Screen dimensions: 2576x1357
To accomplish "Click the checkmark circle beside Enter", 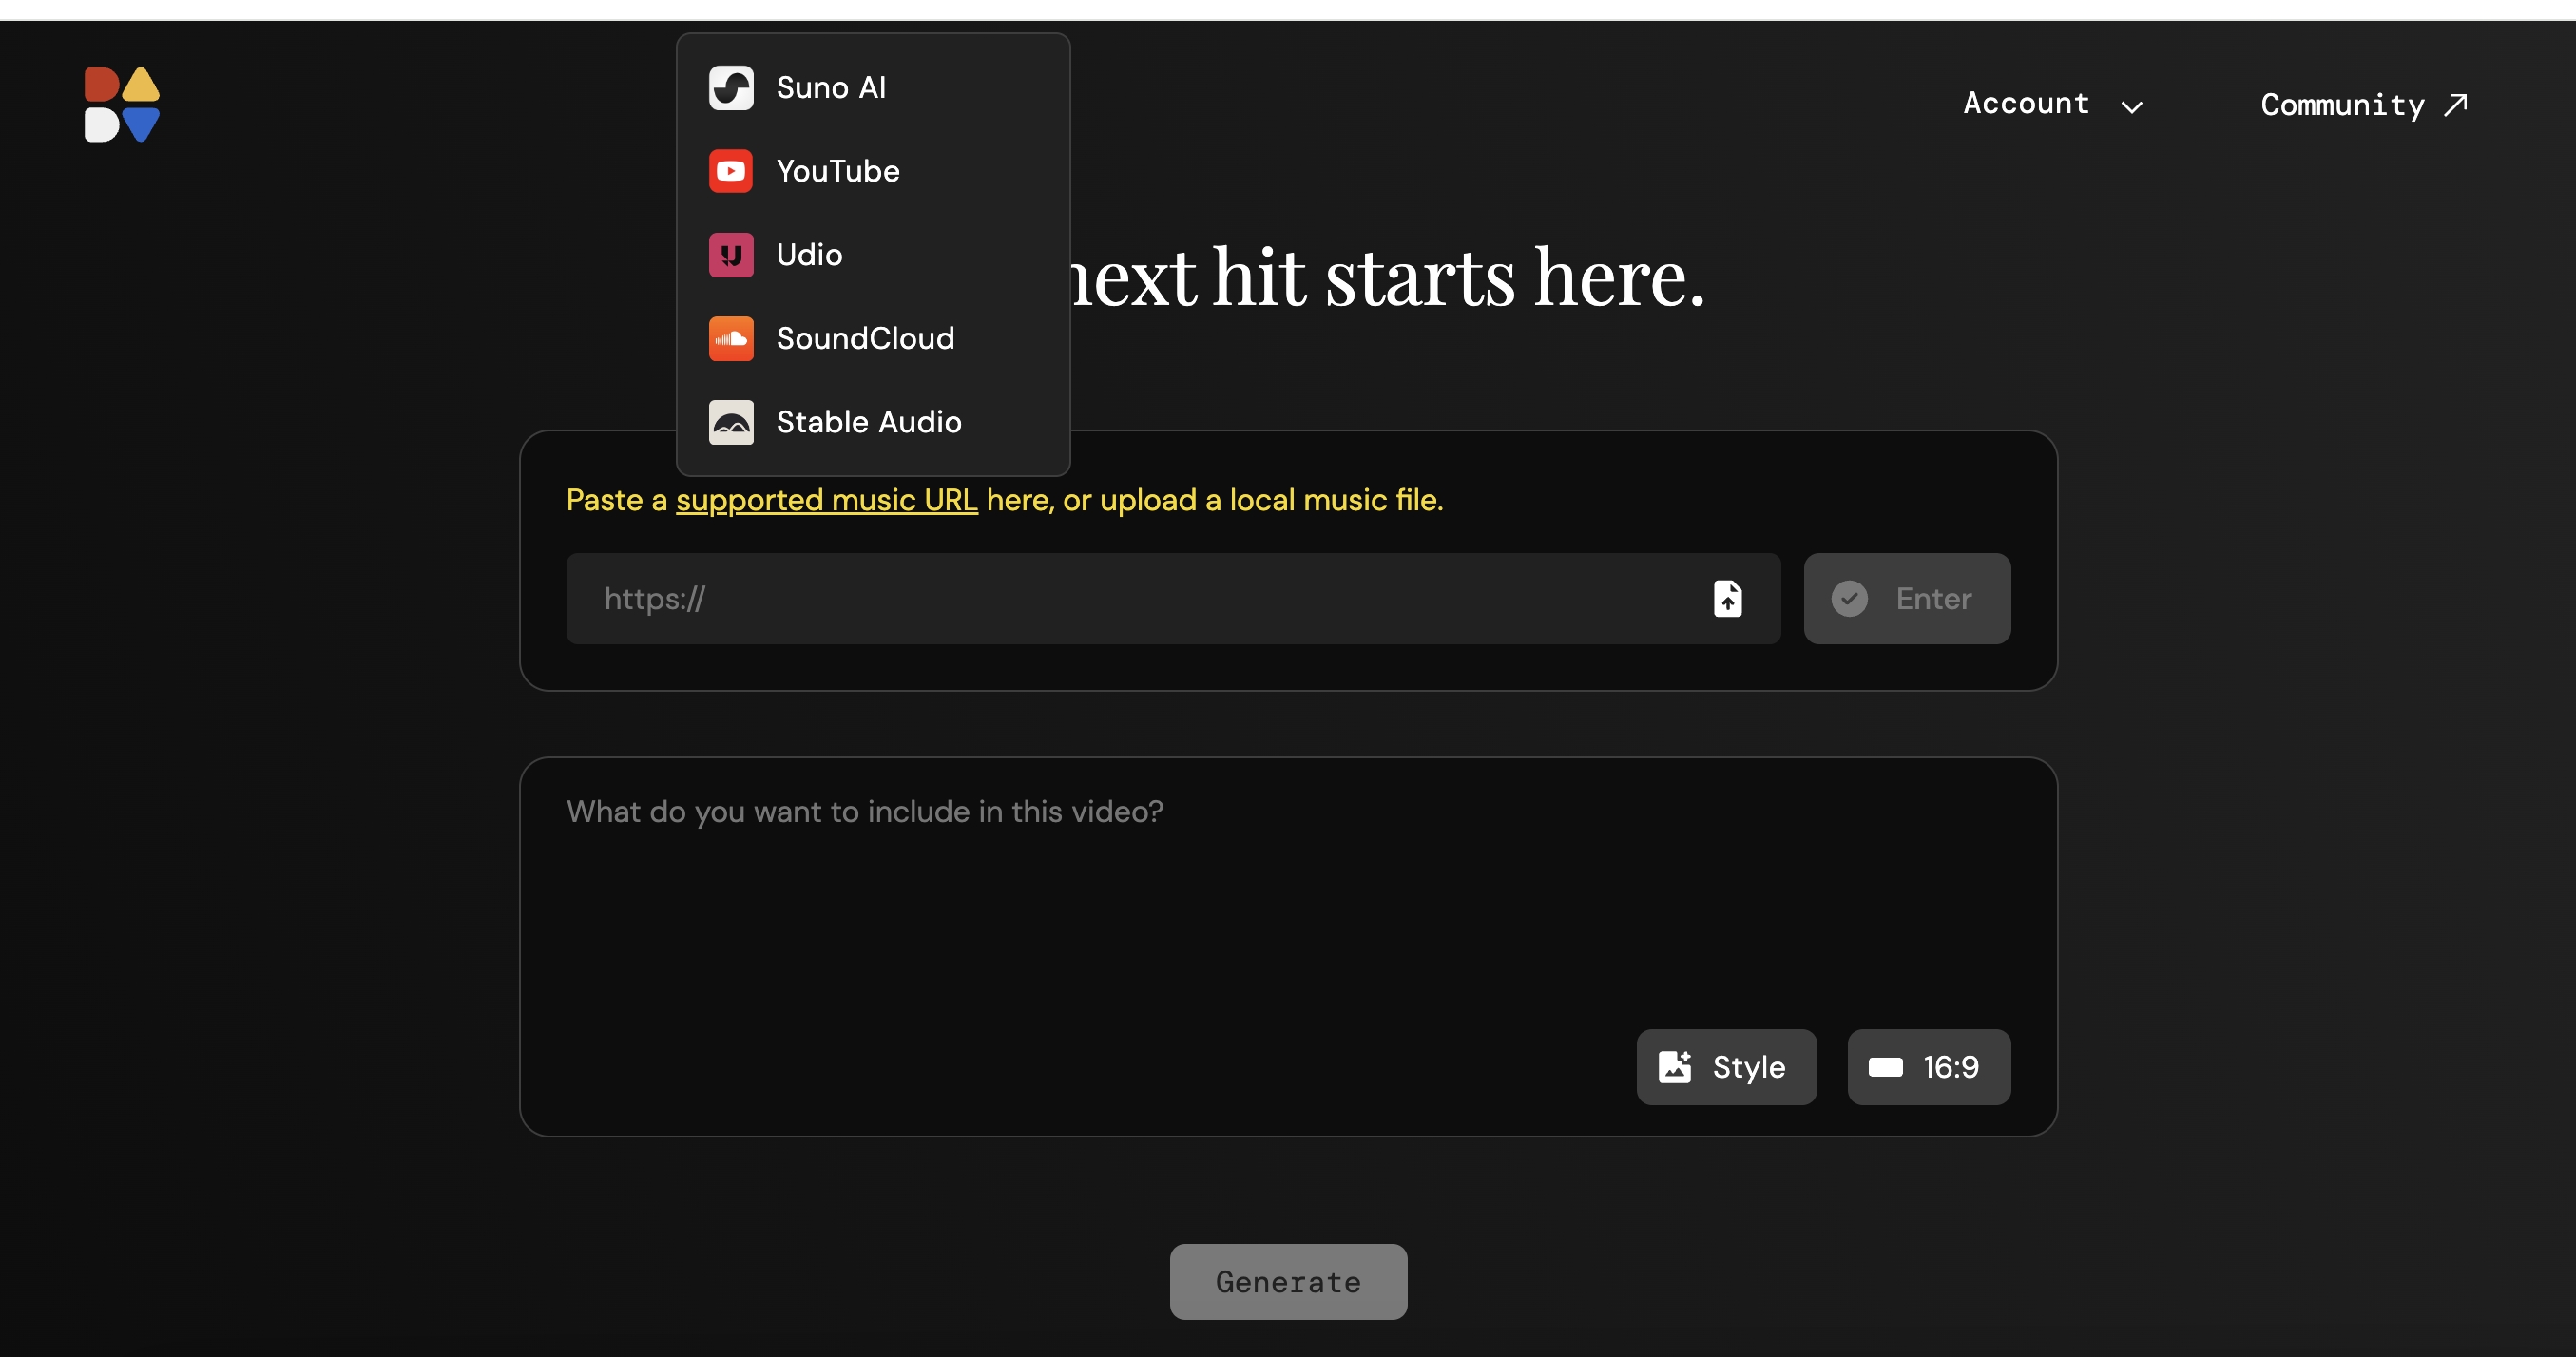I will (x=1849, y=598).
